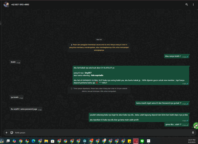
Task: Select the long message mentioning DATABASE GLOBAL SLOT
Action: coord(131,75)
